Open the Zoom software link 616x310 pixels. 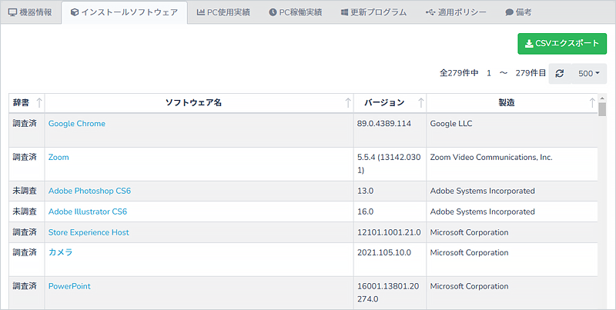click(59, 158)
